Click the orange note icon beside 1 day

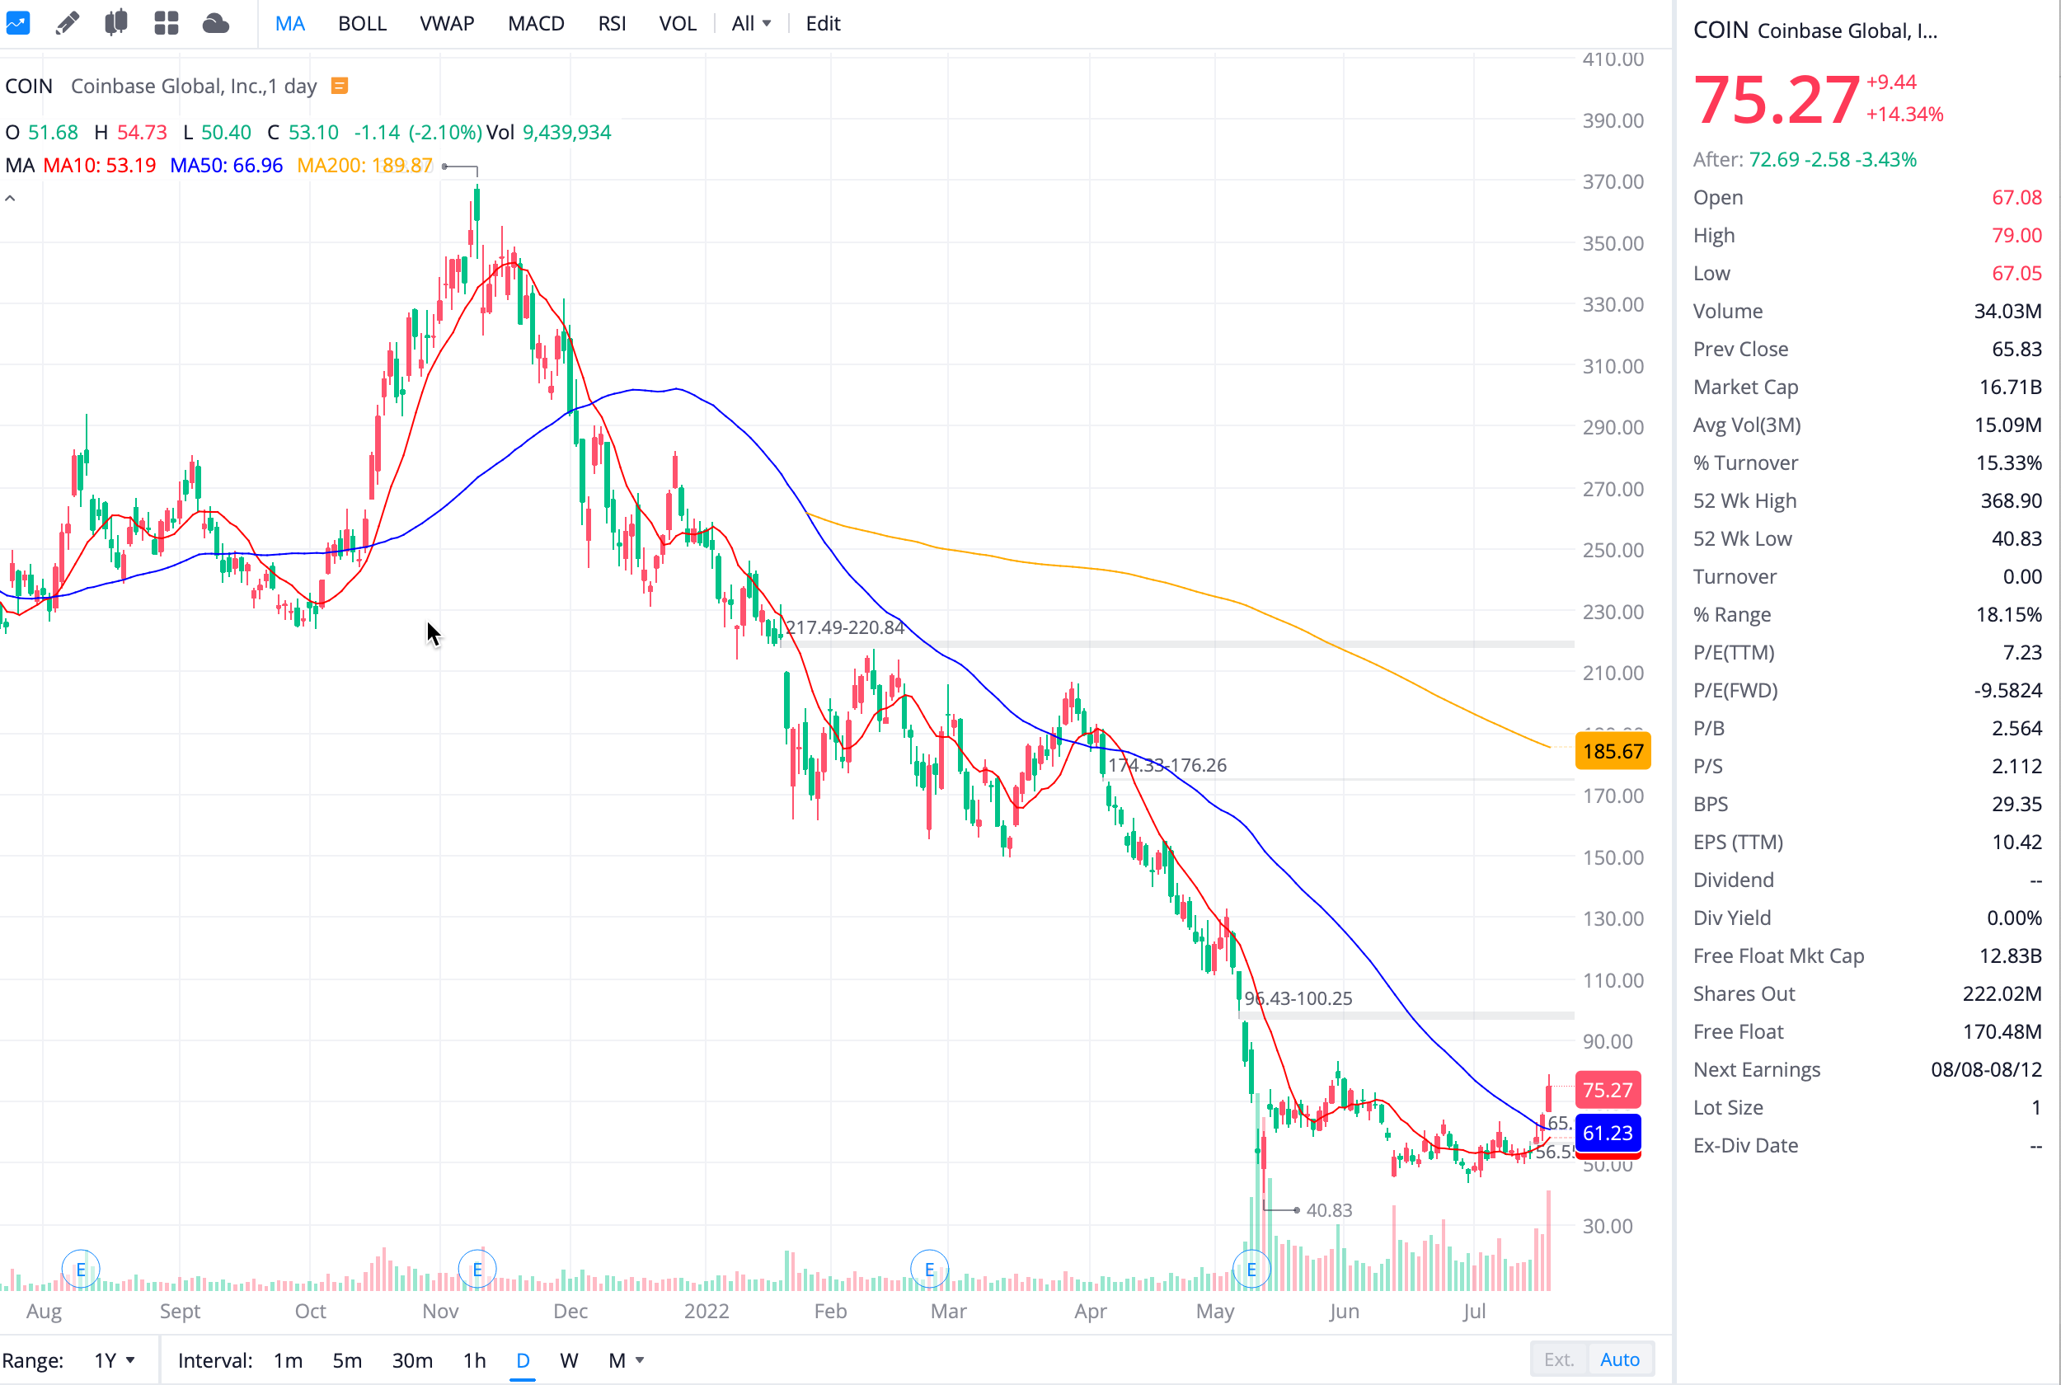tap(339, 86)
